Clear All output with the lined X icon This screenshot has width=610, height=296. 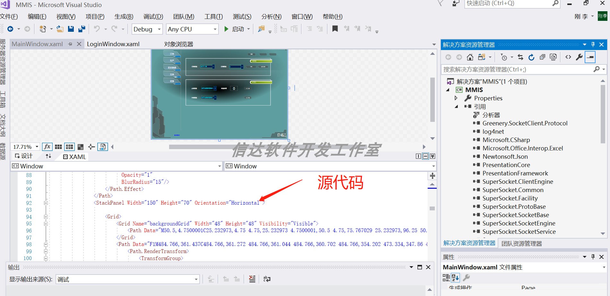pyautogui.click(x=252, y=279)
